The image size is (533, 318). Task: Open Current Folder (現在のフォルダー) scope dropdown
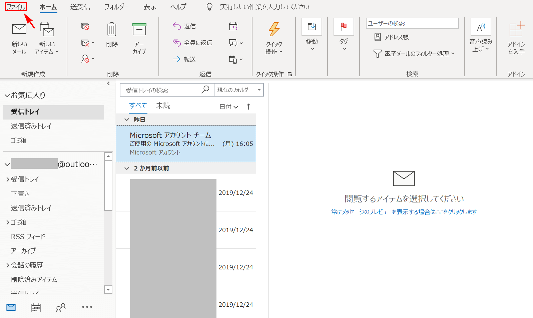(239, 90)
